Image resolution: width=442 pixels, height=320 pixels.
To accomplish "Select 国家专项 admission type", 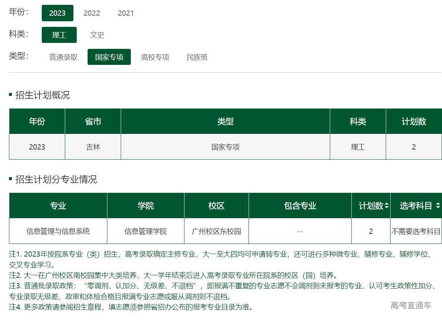I will click(109, 57).
